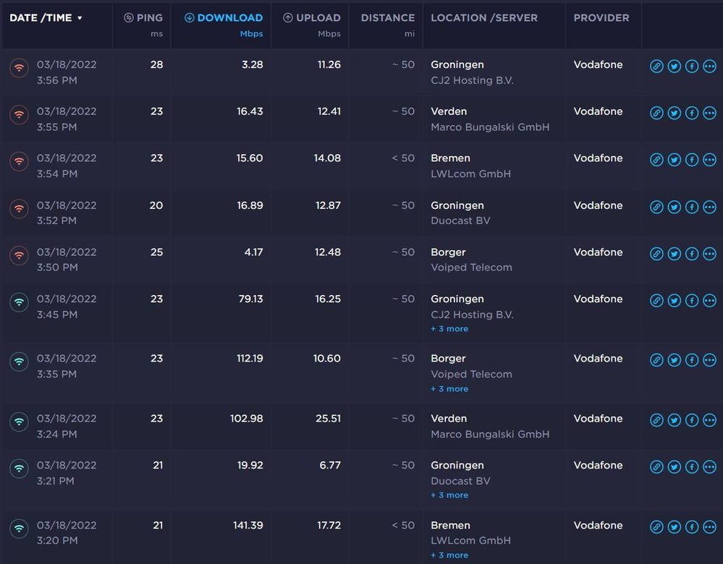The width and height of the screenshot is (723, 564).
Task: Select upload value 14.08
Action: coord(327,158)
